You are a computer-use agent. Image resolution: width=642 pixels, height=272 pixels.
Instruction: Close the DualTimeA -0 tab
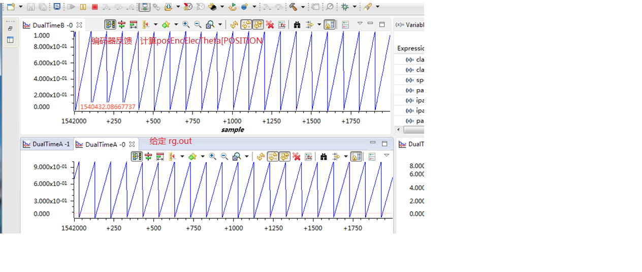tap(132, 144)
